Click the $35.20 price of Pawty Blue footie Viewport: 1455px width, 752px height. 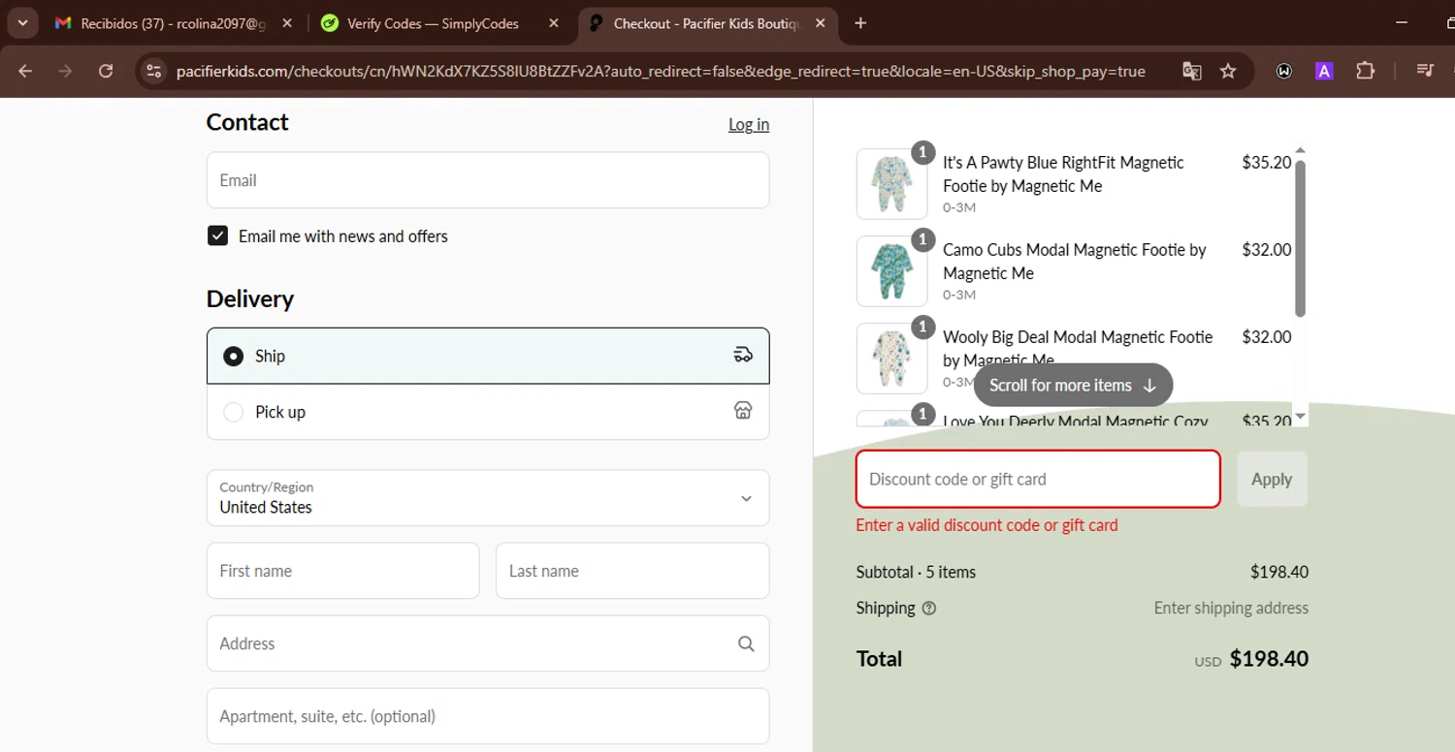click(x=1267, y=163)
